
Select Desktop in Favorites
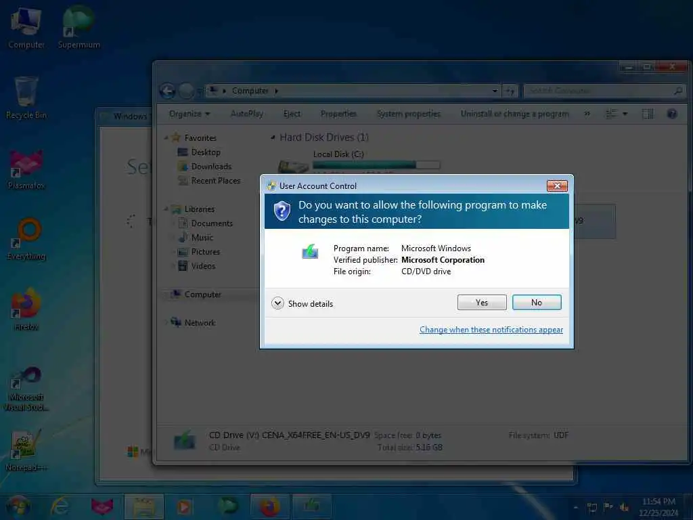[x=206, y=152]
